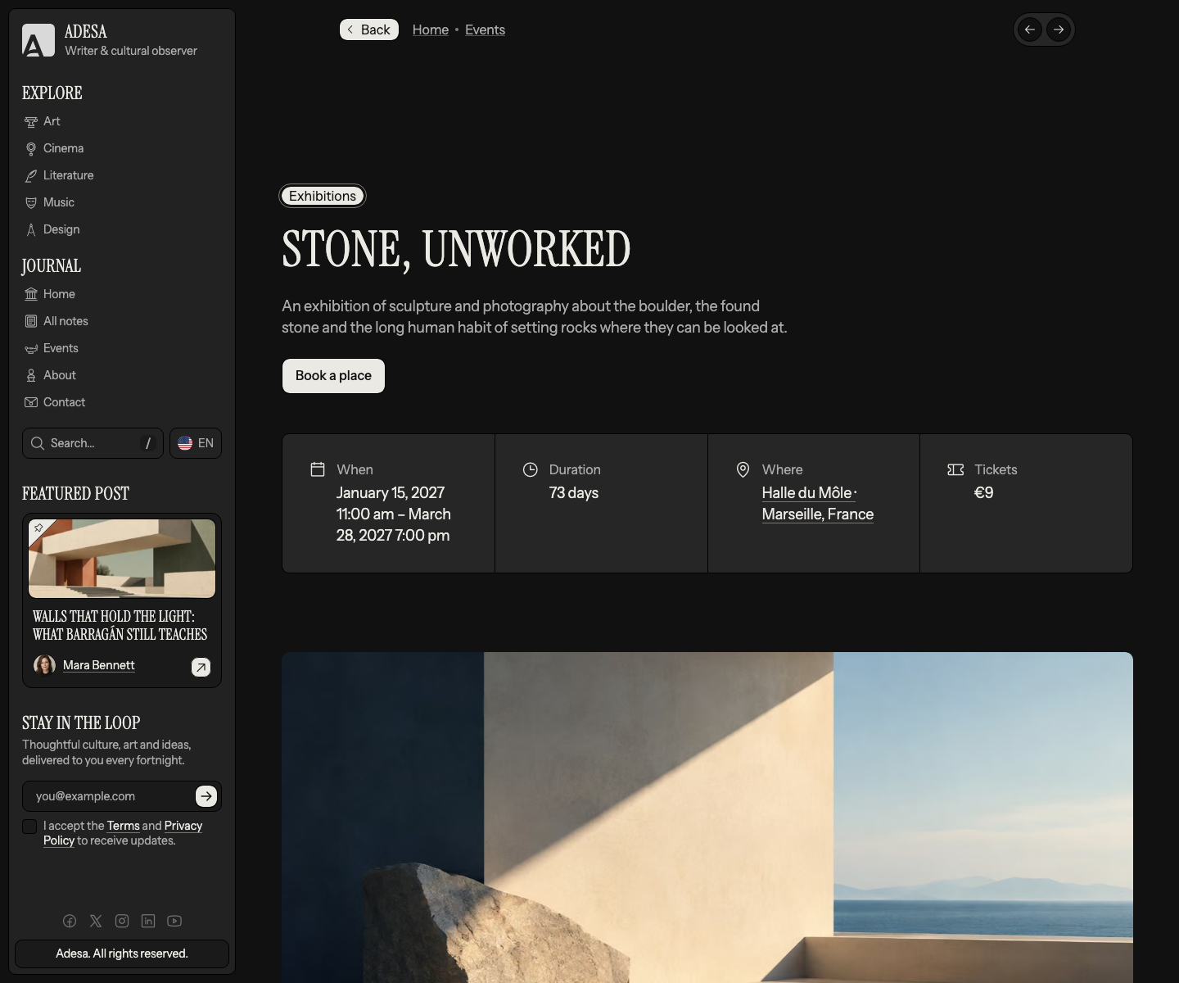This screenshot has height=983, width=1179.
Task: Click Book a place button
Action: [x=333, y=376]
